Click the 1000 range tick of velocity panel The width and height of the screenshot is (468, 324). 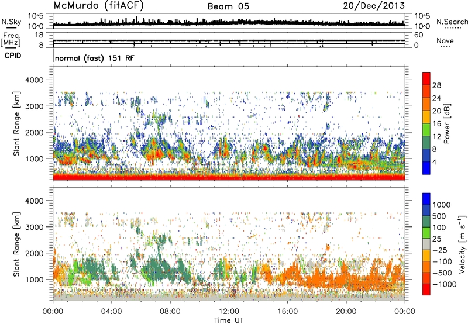point(36,280)
